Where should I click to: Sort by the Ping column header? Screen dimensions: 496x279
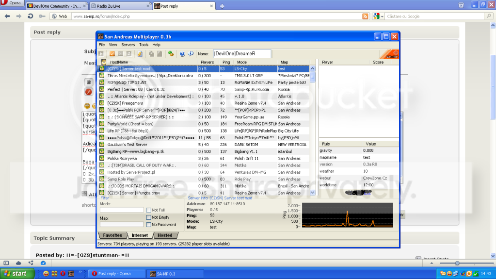226,63
